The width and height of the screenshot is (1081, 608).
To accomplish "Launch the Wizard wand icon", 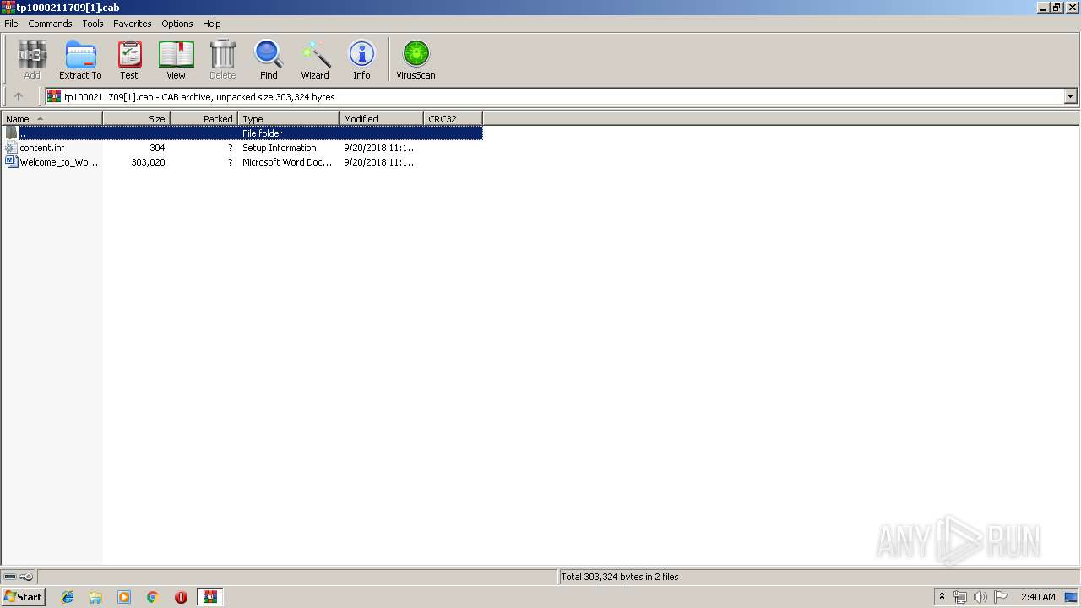I will click(x=315, y=60).
